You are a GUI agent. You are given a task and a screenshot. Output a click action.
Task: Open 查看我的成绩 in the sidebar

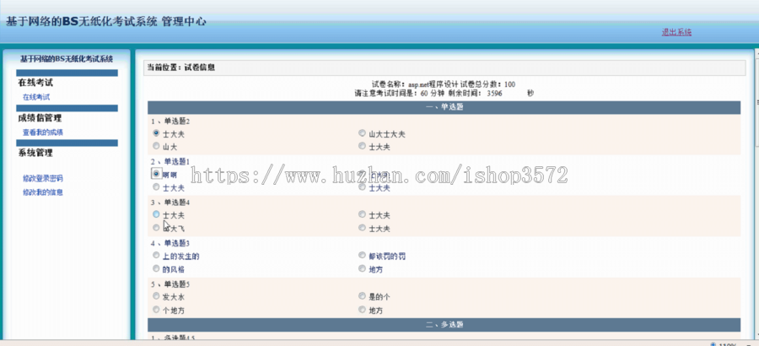[43, 132]
